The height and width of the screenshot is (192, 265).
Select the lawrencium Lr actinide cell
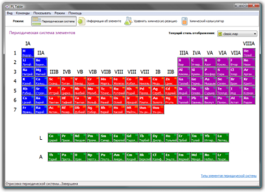[x=223, y=157]
